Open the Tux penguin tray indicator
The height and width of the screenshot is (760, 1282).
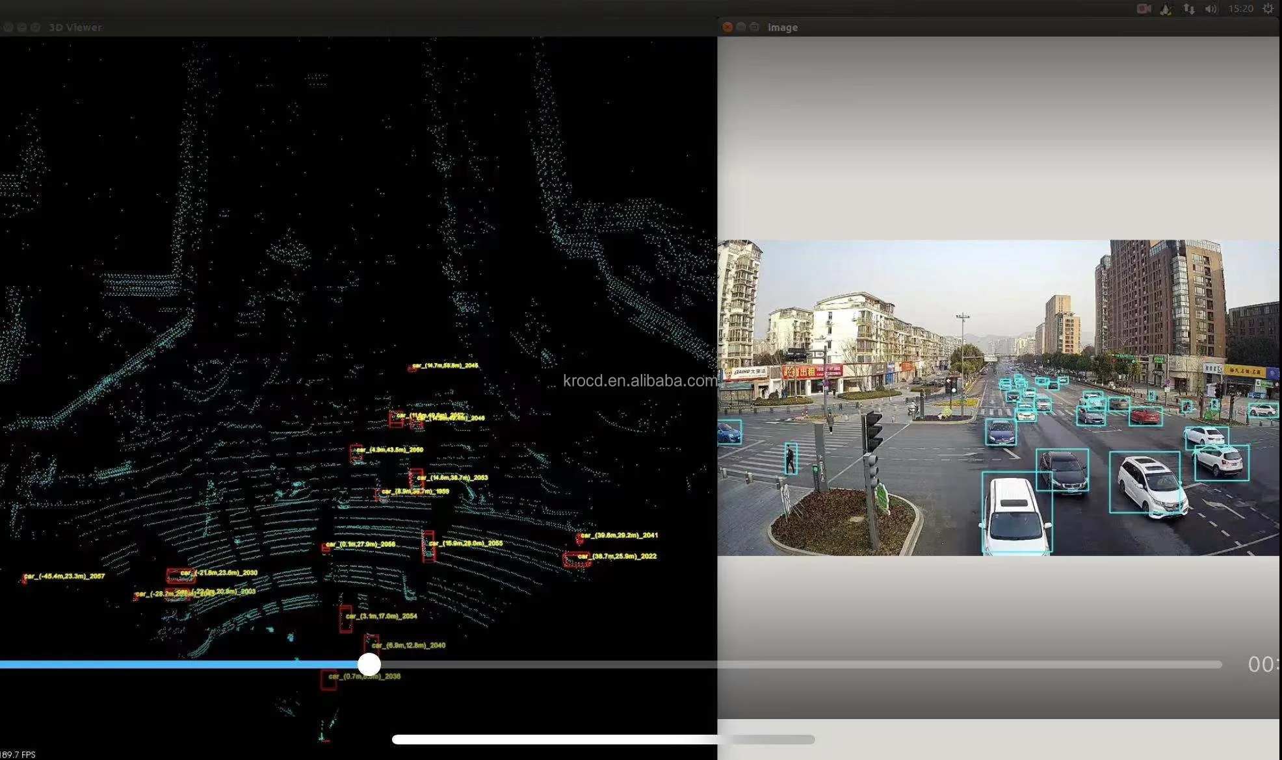pyautogui.click(x=1166, y=8)
